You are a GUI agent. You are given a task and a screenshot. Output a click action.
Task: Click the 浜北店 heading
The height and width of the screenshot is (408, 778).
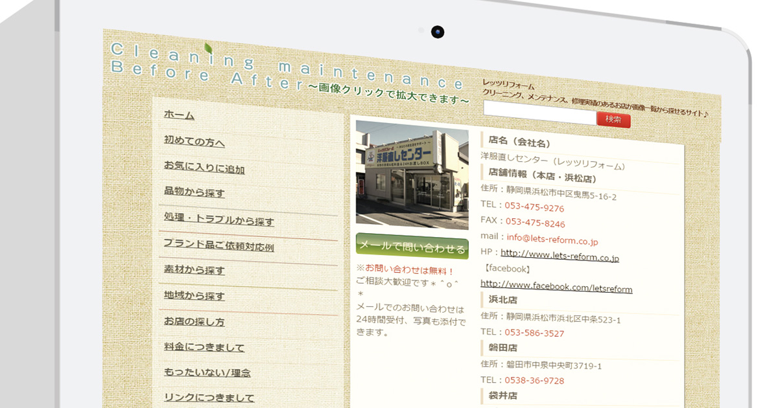click(x=502, y=300)
